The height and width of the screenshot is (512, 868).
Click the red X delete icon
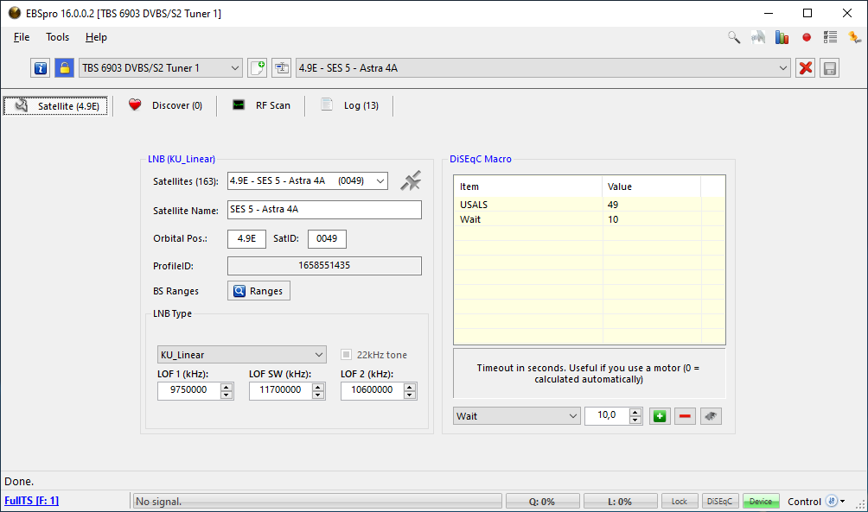pos(806,68)
